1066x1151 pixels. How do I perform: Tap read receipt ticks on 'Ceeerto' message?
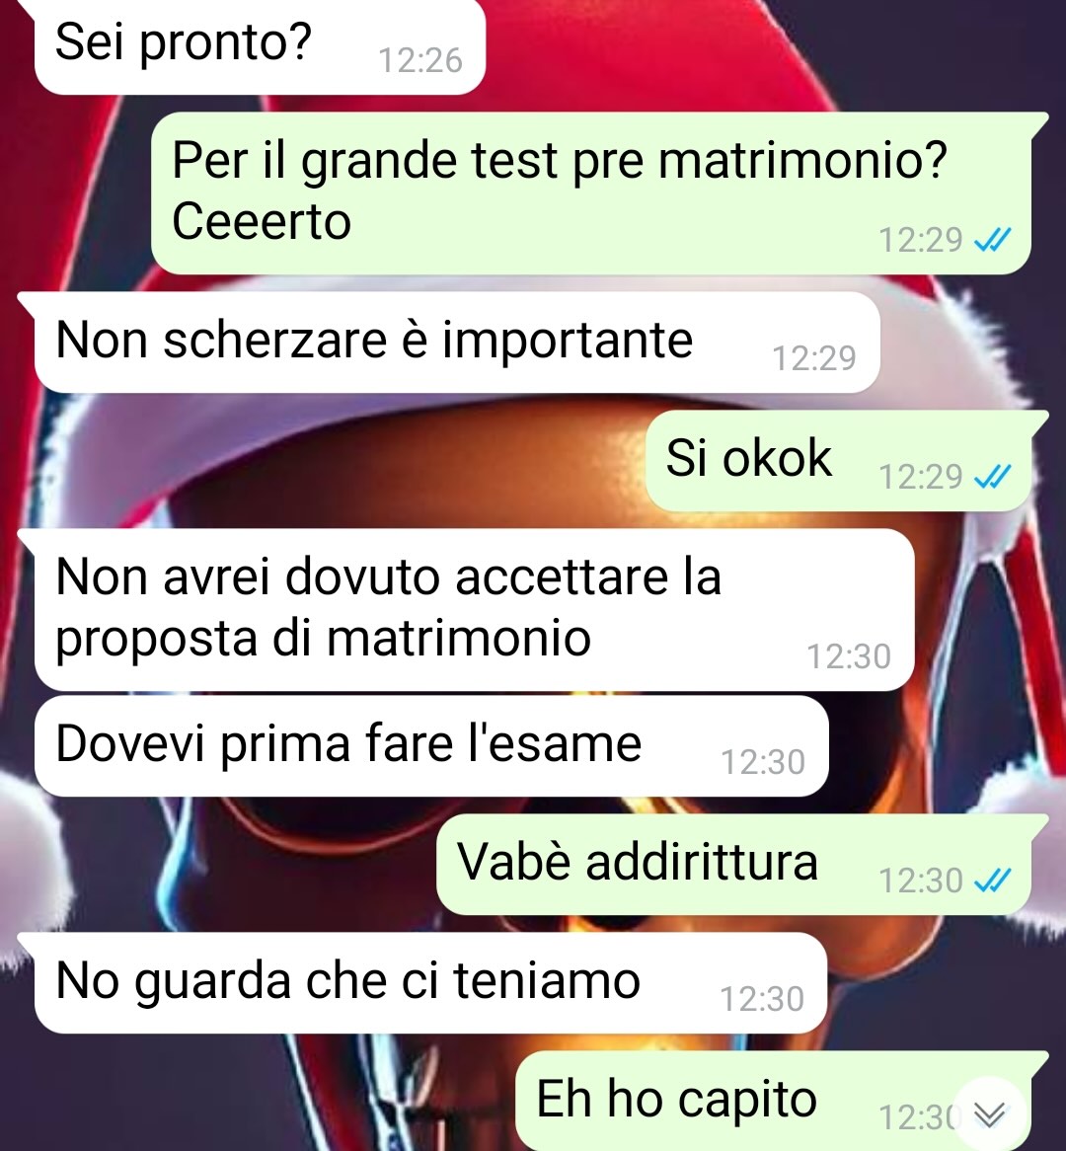pos(993,239)
